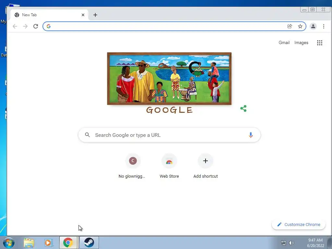The width and height of the screenshot is (332, 249).
Task: Open the Web Store shortcut
Action: point(169,166)
